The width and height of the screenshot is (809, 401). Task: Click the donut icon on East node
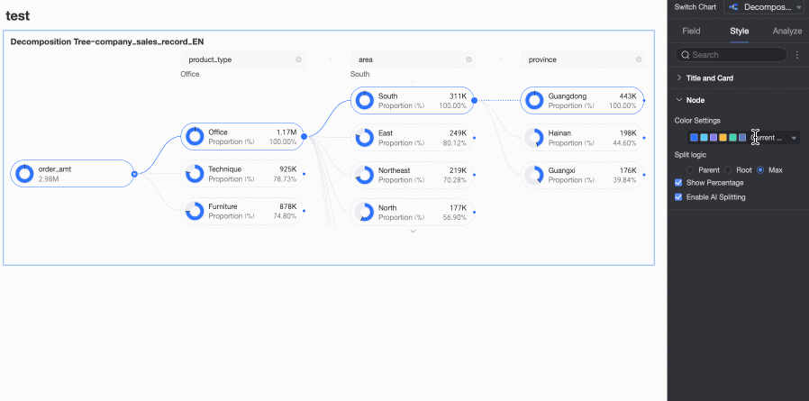point(364,138)
